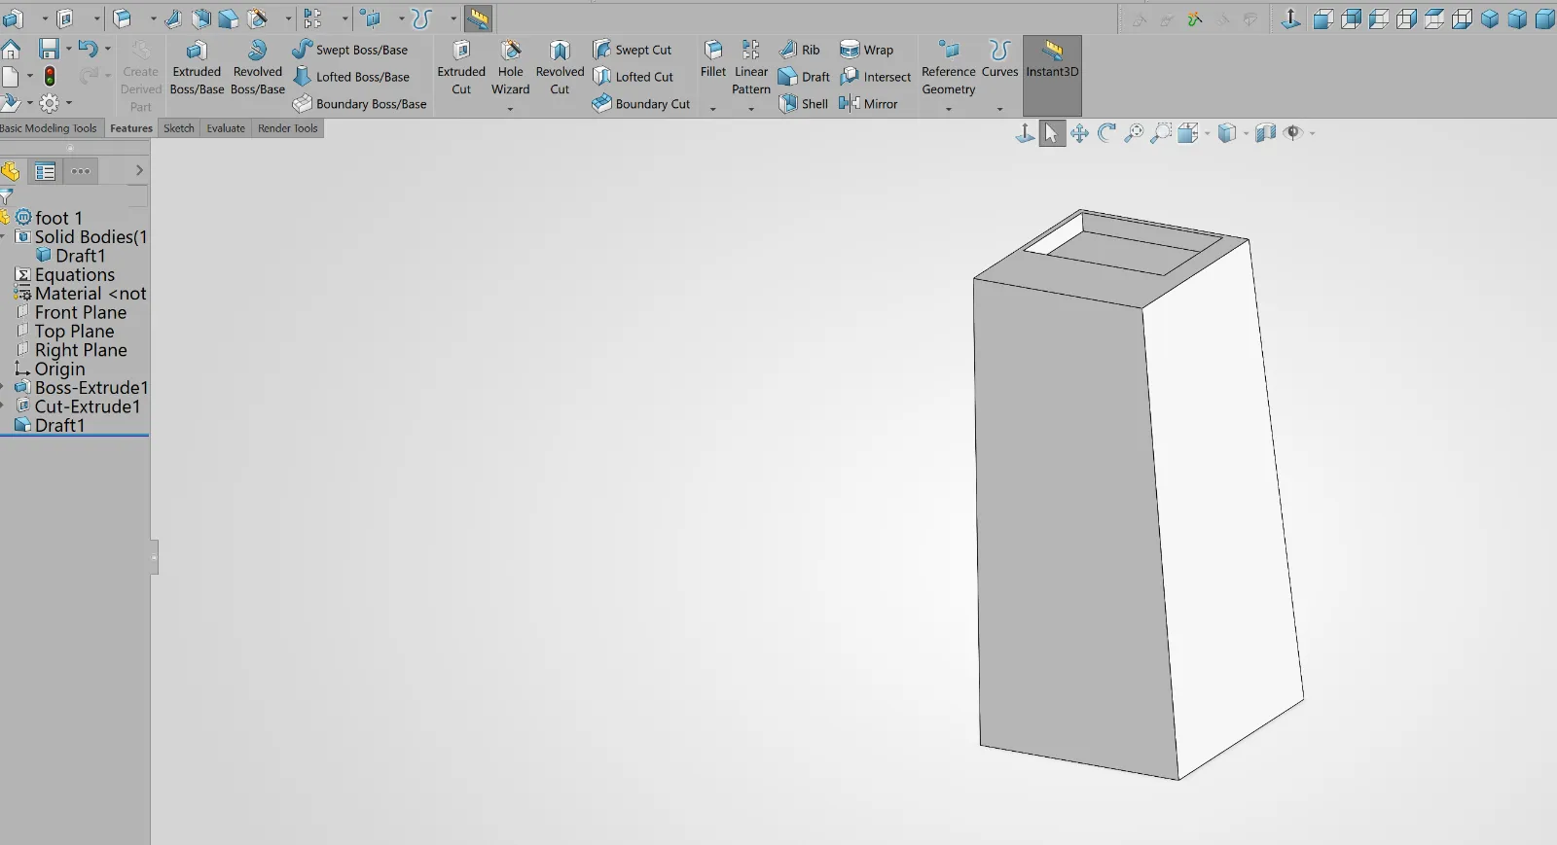
Task: Click the Undo arrow icon
Action: [x=88, y=49]
